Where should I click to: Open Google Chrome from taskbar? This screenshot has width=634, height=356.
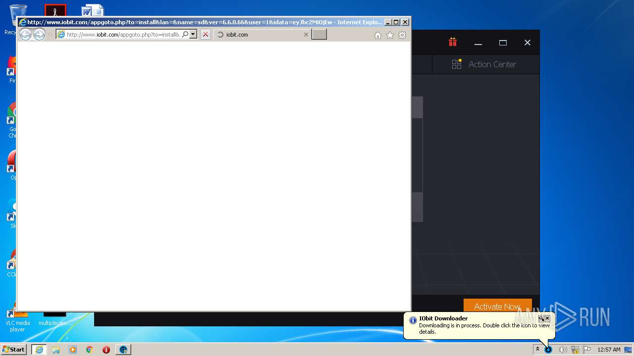click(x=90, y=350)
